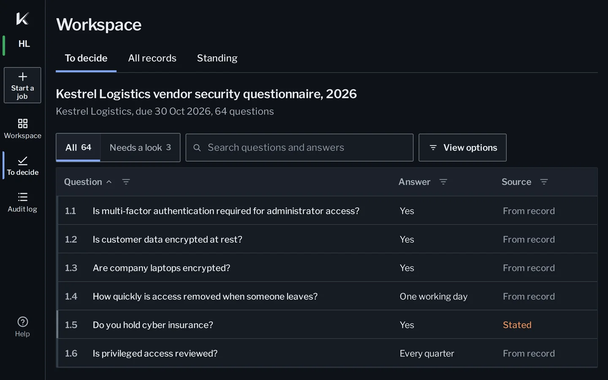Switch to the All records tab
Viewport: 608px width, 380px height.
click(x=152, y=58)
